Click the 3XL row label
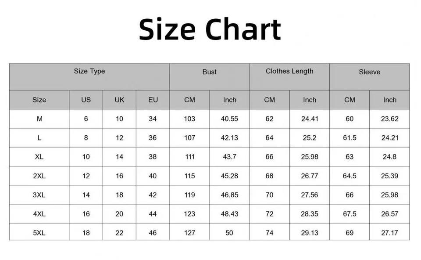 (x=39, y=195)
